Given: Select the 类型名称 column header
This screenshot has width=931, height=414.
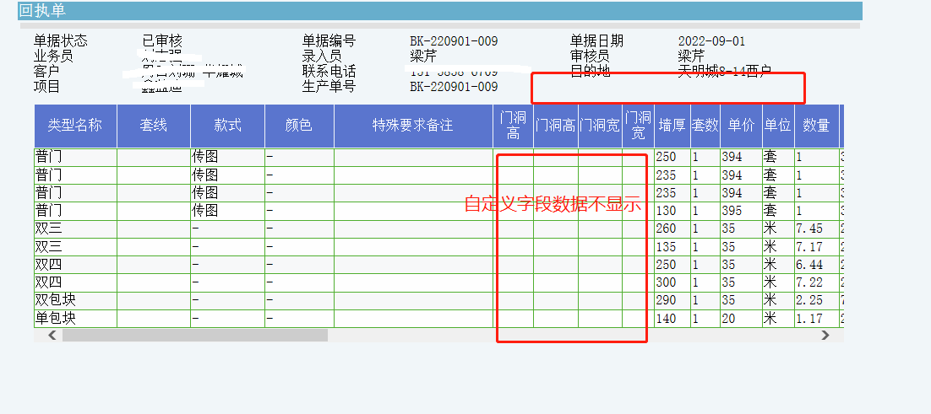Looking at the screenshot, I should click(x=75, y=126).
